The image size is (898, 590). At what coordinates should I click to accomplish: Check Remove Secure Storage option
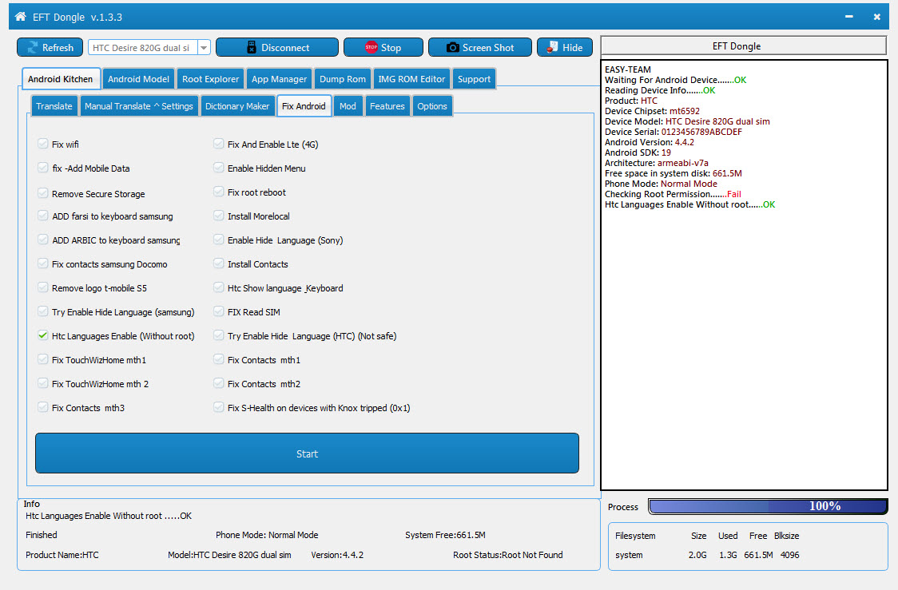tap(43, 193)
